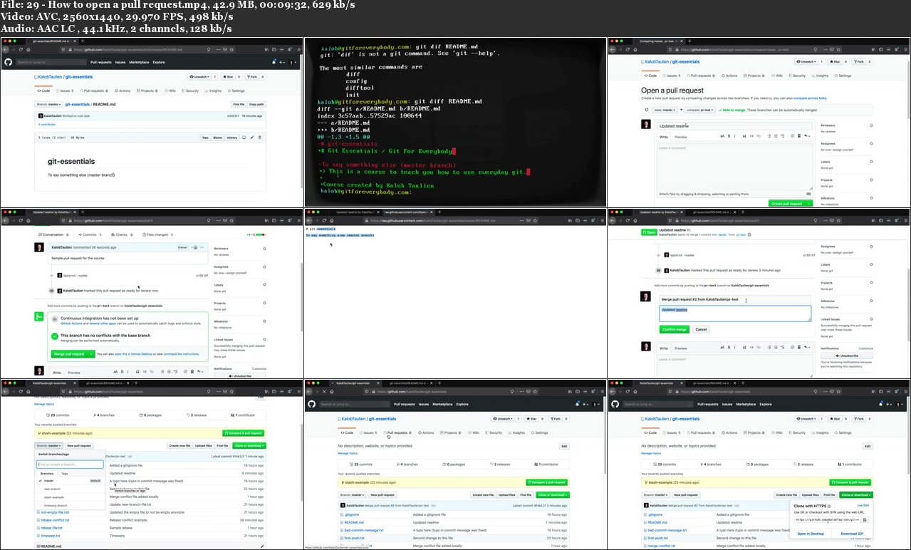The height and width of the screenshot is (550, 911).
Task: Open notifications bell in README.md file view frame
Action: tap(274, 62)
